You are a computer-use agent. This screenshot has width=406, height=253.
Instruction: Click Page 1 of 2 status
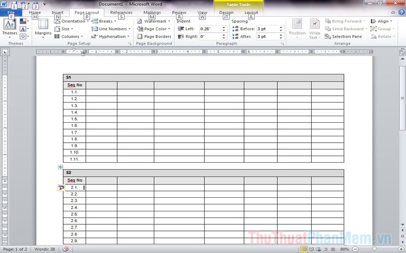pos(15,249)
